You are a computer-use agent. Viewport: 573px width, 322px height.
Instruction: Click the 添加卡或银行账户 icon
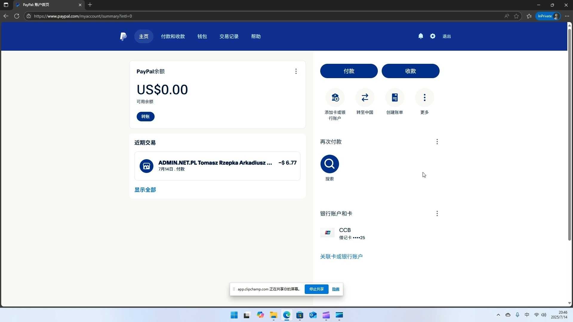335,97
